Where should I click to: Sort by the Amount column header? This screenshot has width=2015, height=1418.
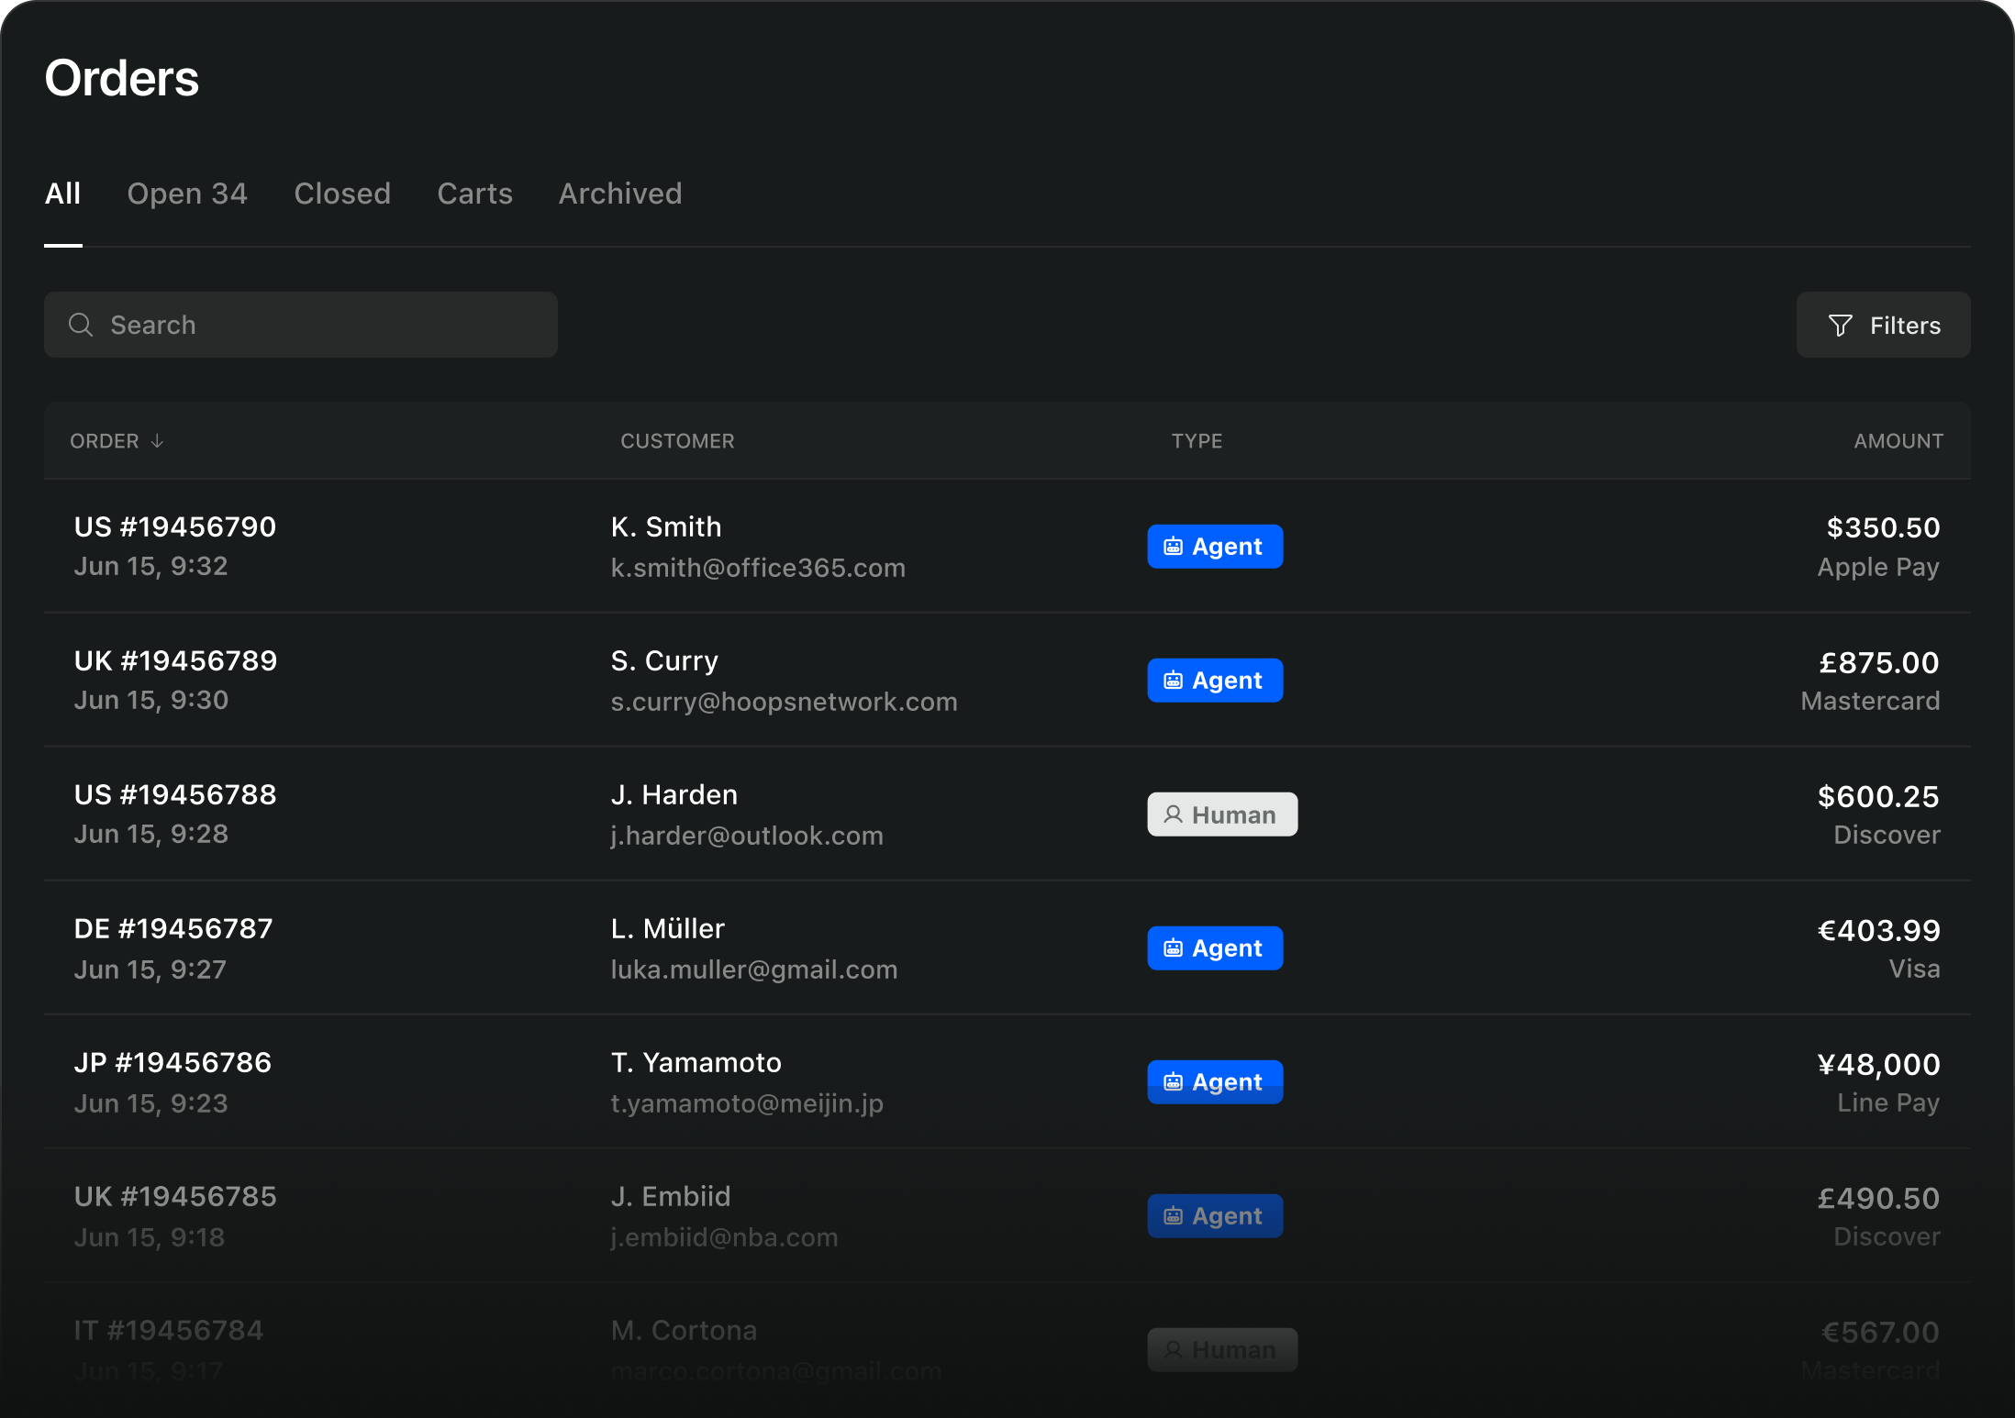(x=1898, y=441)
